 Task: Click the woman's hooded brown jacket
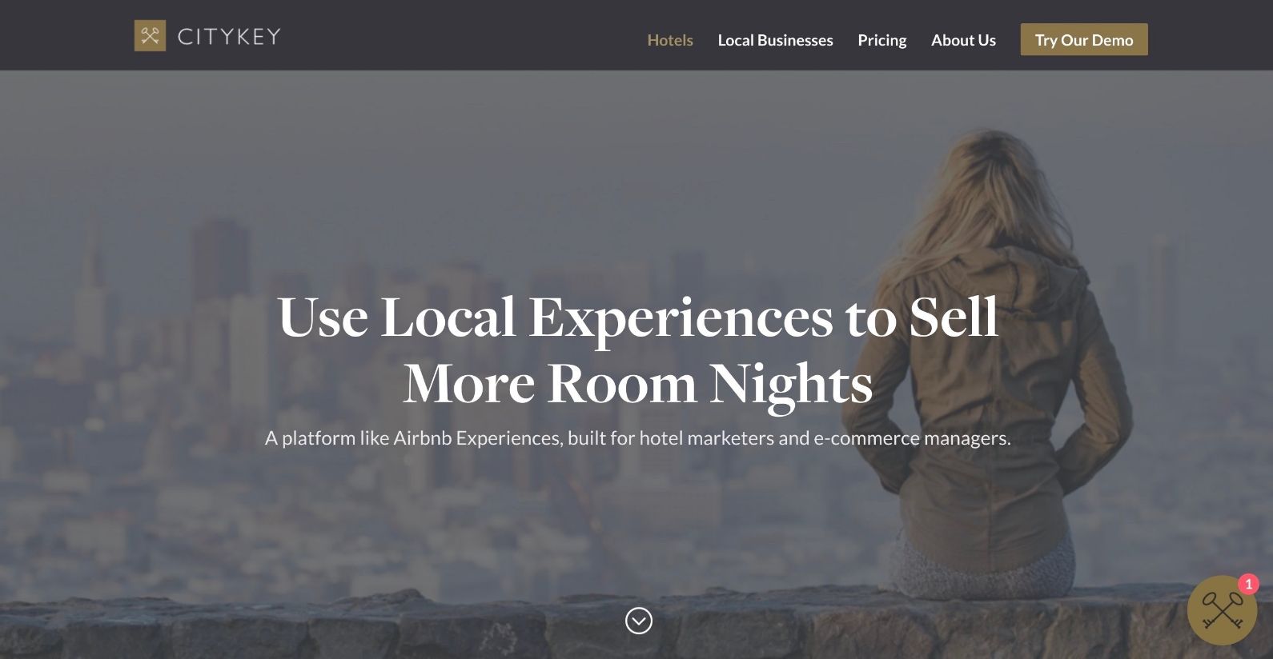click(x=993, y=400)
